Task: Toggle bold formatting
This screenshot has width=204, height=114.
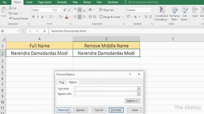Action: coord(33,17)
